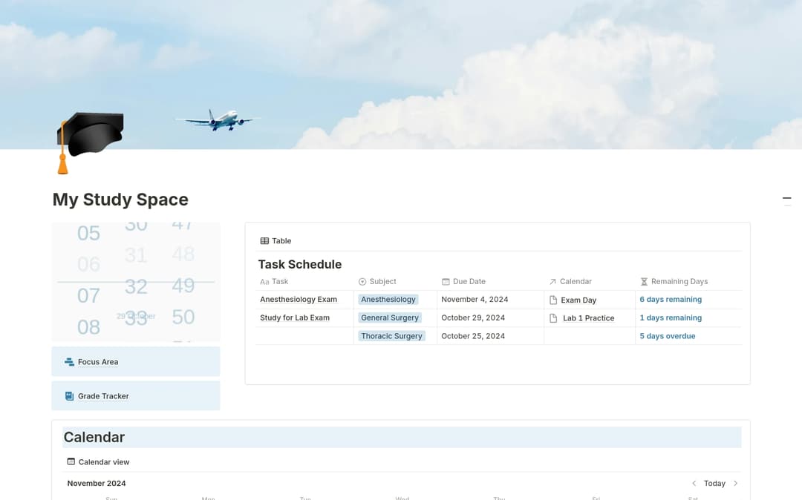
Task: Click the page icon beside Lab 1 Practice
Action: [552, 318]
